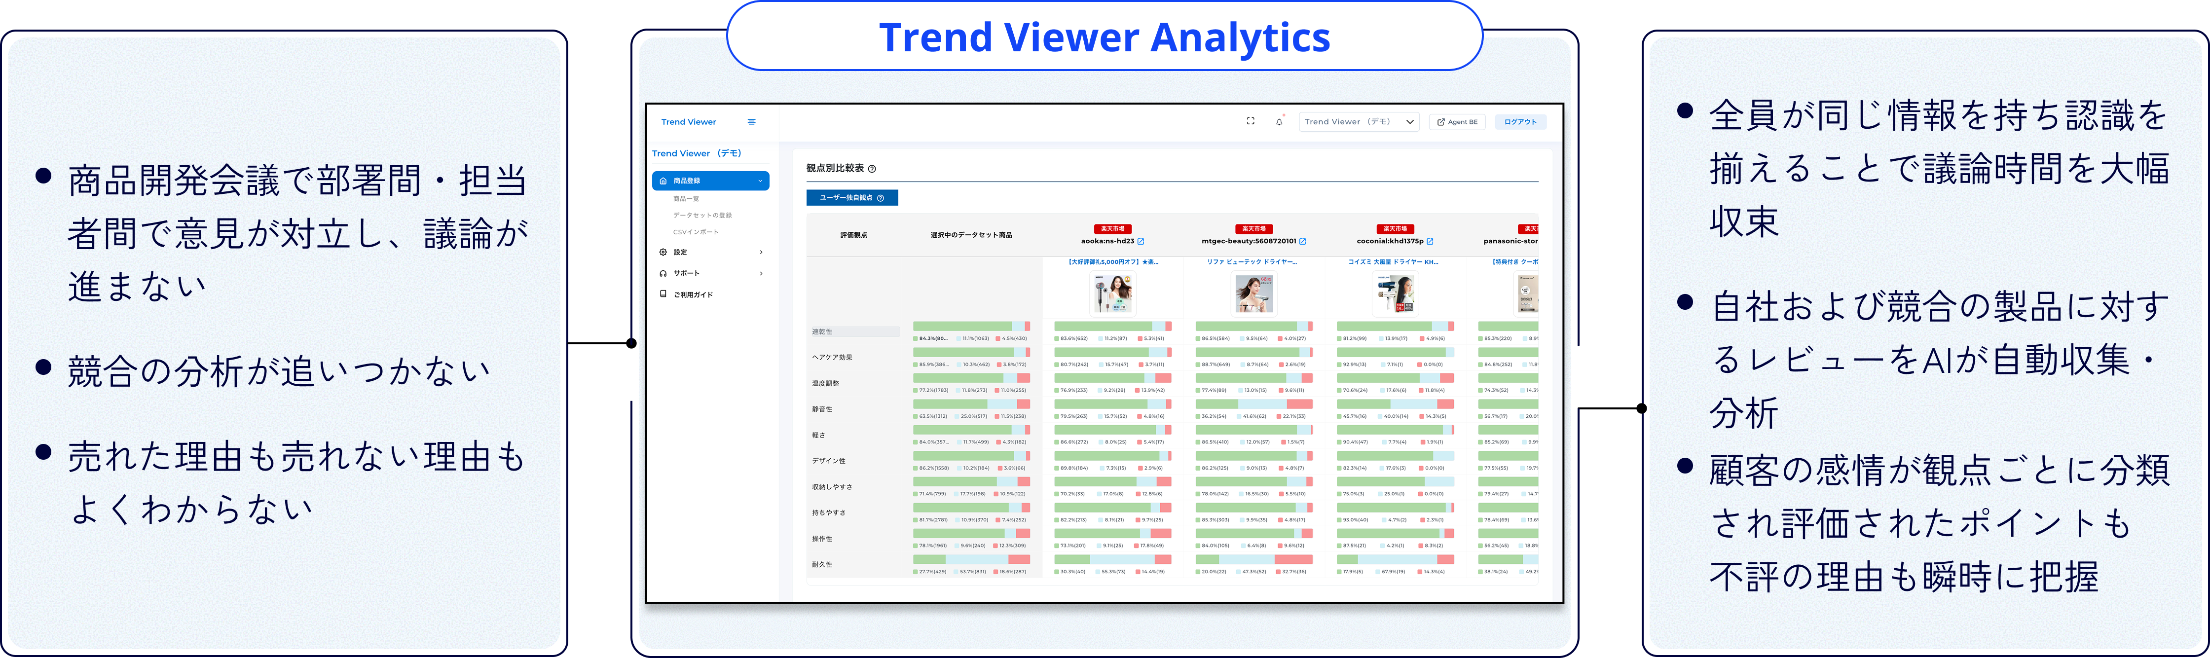The height and width of the screenshot is (658, 2210).
Task: Collapse the 商品登録 menu chevron
Action: pos(760,181)
